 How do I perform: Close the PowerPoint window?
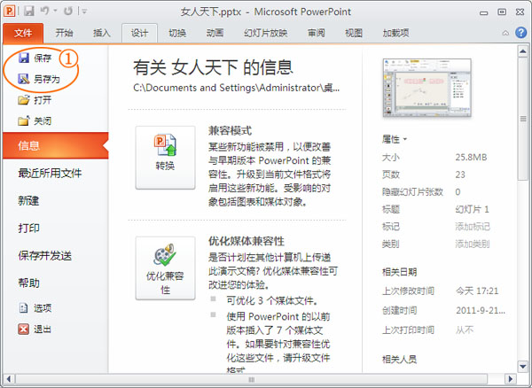[520, 12]
